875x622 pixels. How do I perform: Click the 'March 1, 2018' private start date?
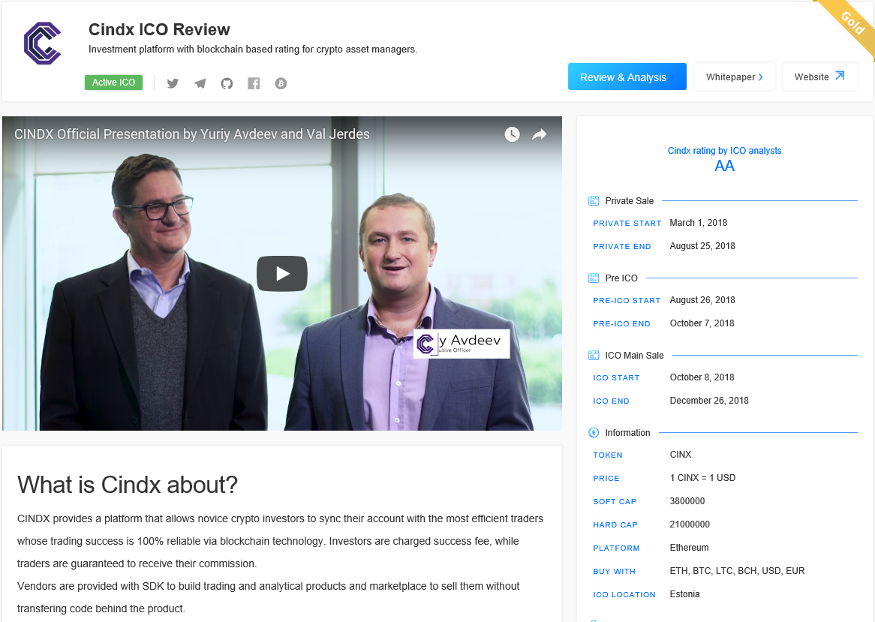coord(698,223)
